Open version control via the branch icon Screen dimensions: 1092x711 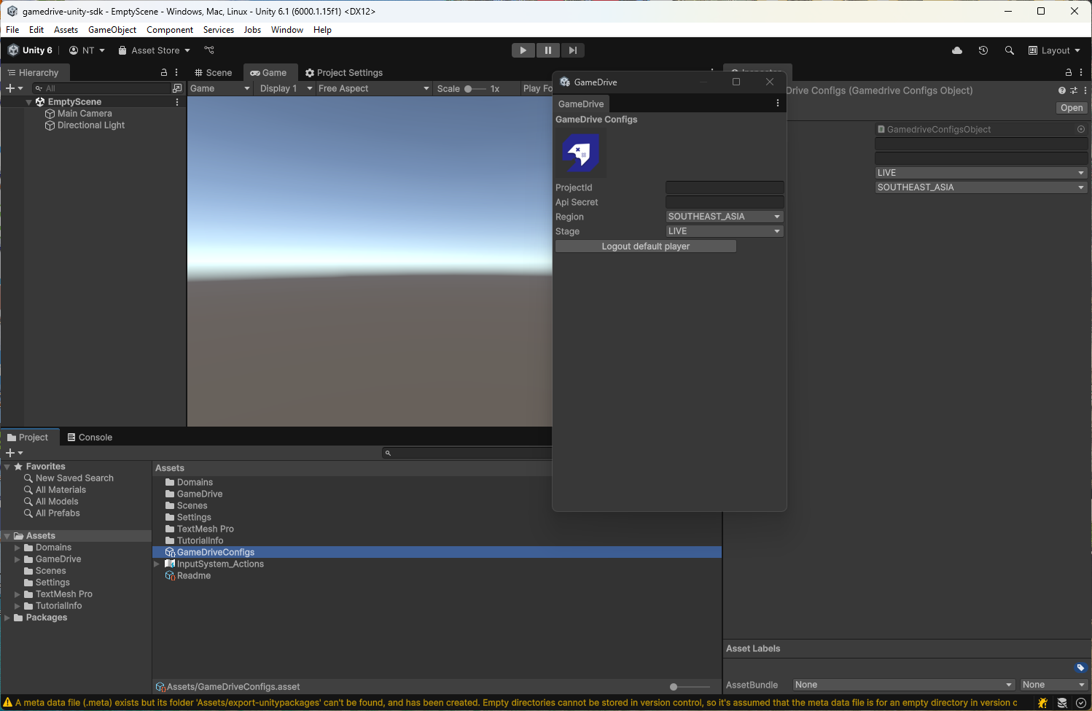pos(209,50)
